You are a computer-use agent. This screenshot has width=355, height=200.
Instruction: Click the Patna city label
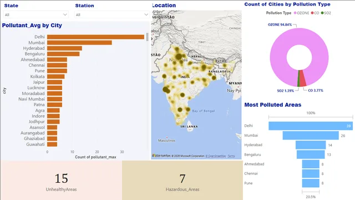pyautogui.click(x=39, y=105)
